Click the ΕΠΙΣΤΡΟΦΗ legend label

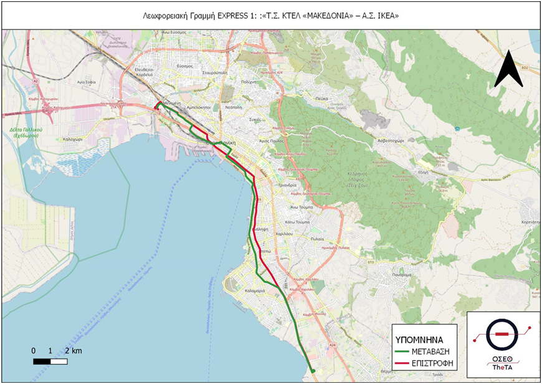(431, 362)
